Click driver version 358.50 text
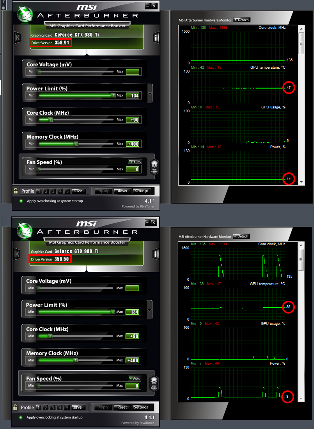Viewport: 314px width, 429px height. [x=62, y=259]
